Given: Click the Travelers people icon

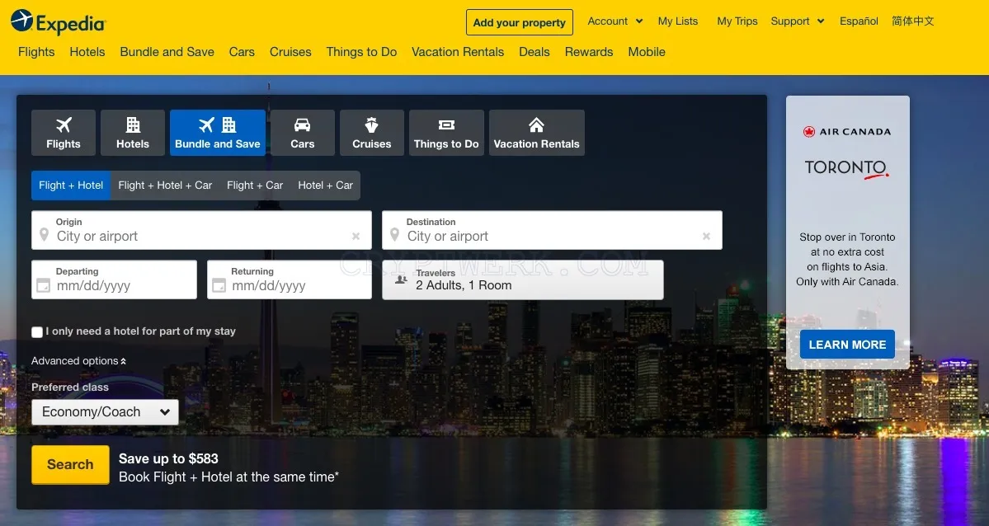Looking at the screenshot, I should tap(401, 279).
